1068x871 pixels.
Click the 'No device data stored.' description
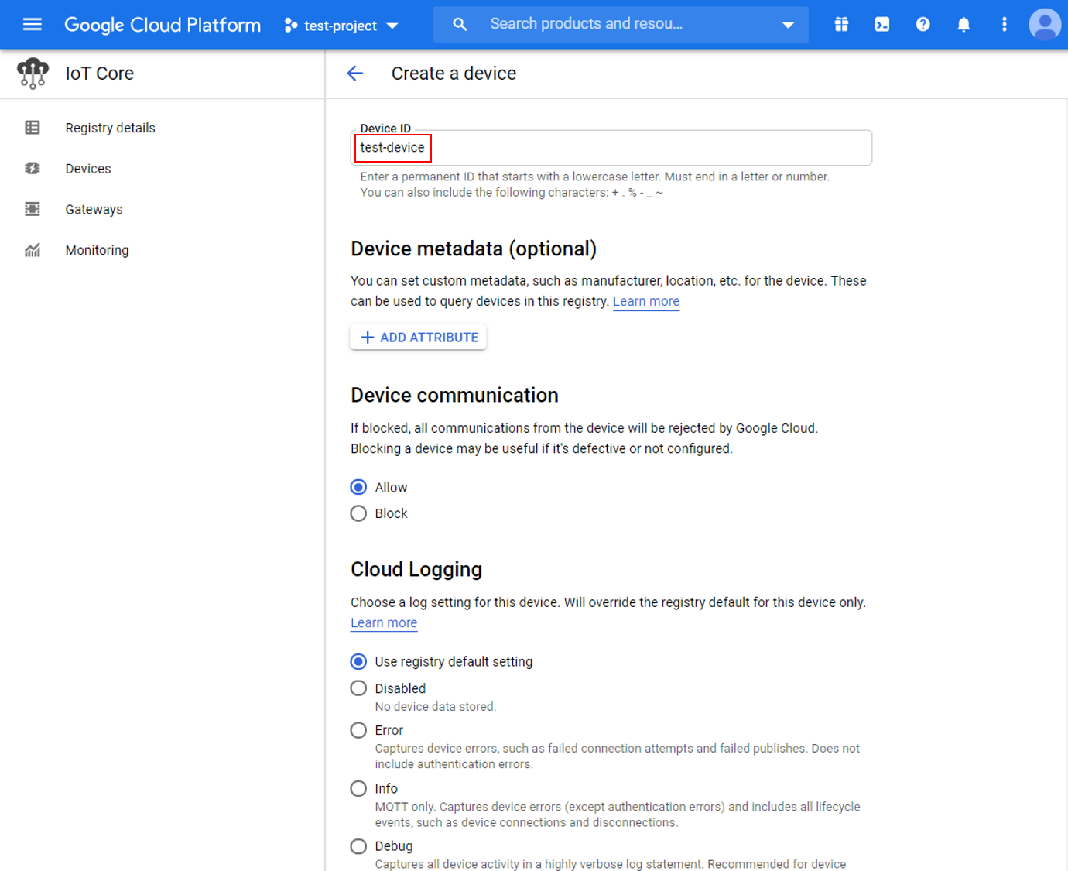coord(436,707)
